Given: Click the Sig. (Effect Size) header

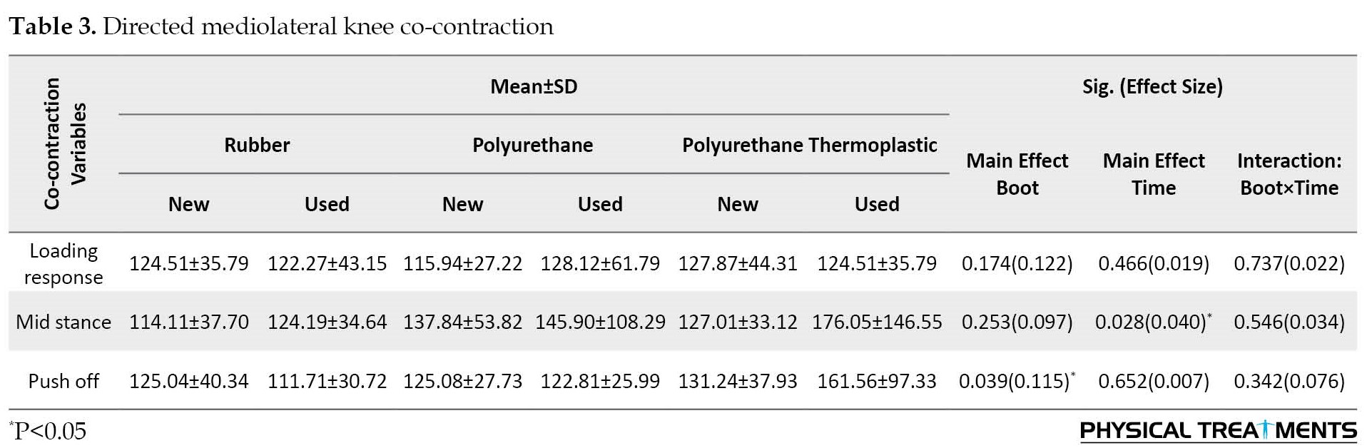Looking at the screenshot, I should pos(1152,87).
